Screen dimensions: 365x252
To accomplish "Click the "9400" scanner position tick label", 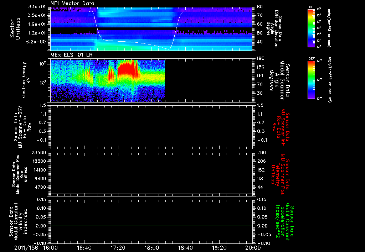I will pyautogui.click(x=40, y=179).
